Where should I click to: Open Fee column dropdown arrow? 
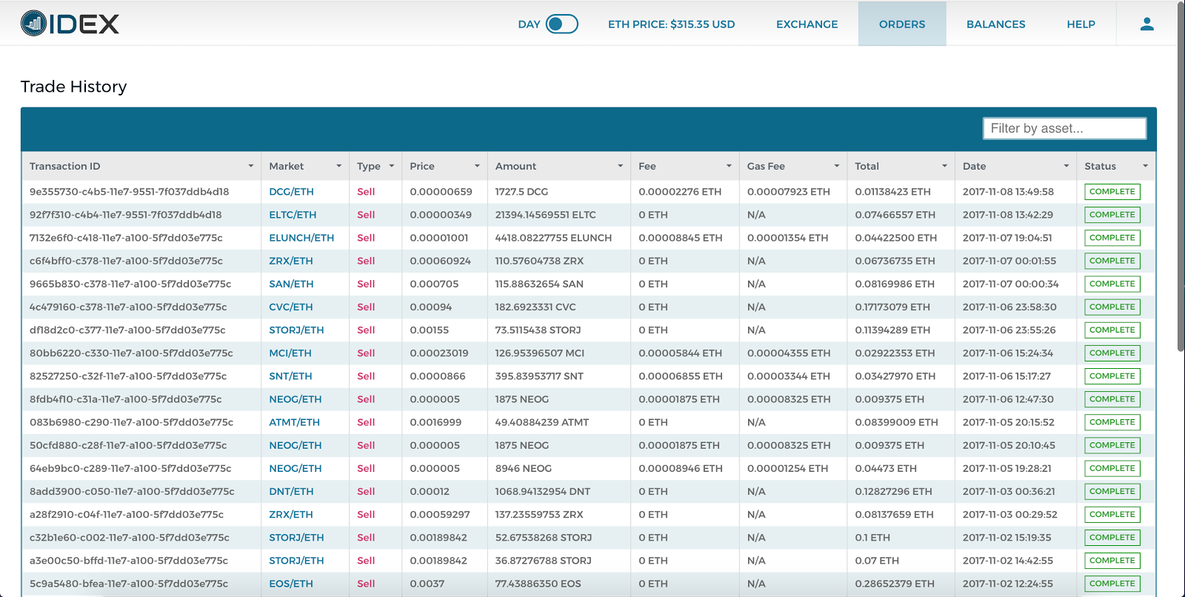(729, 166)
